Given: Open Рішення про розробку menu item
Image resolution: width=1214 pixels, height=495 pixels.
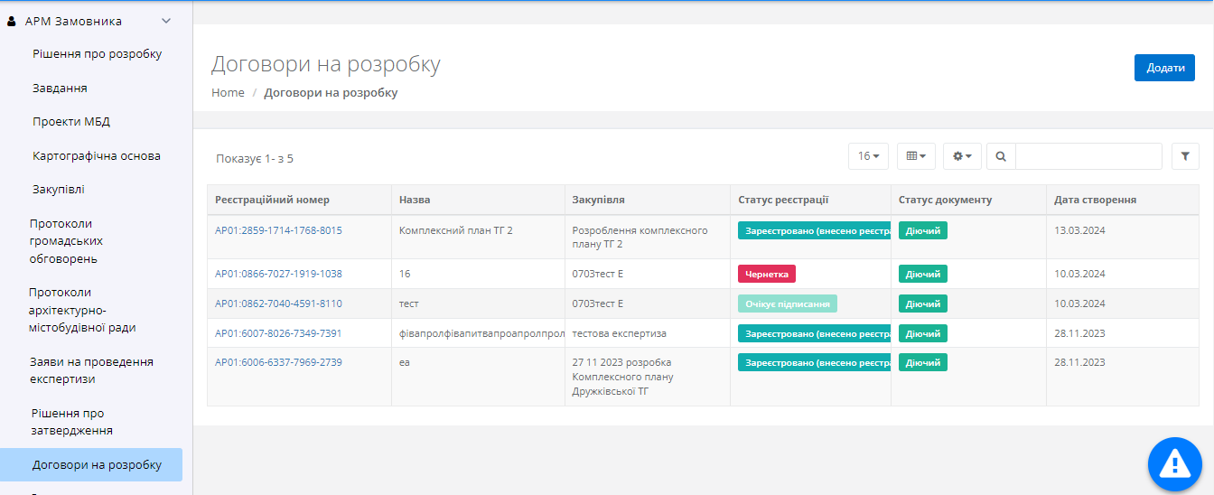Looking at the screenshot, I should (97, 54).
